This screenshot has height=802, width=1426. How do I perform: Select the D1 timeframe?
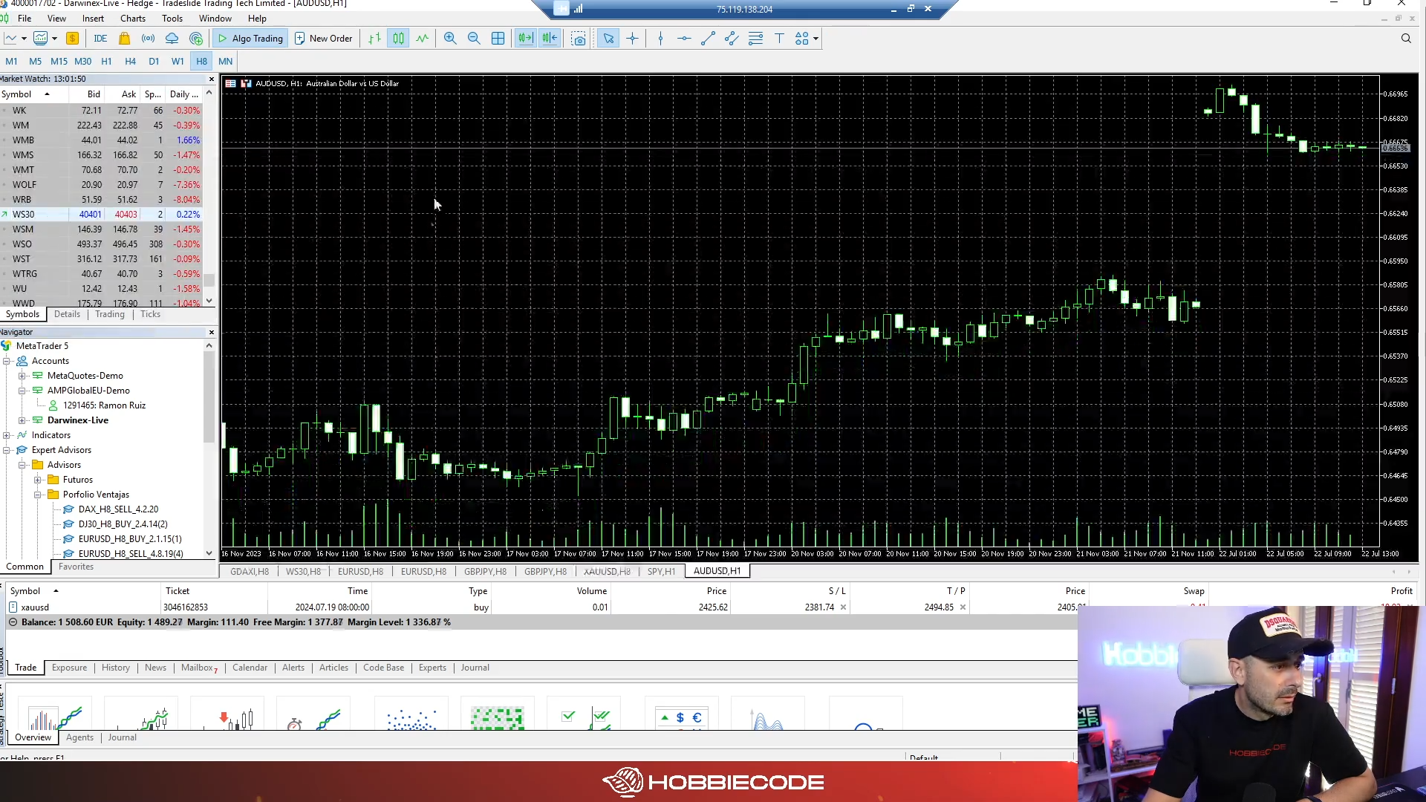(x=154, y=62)
